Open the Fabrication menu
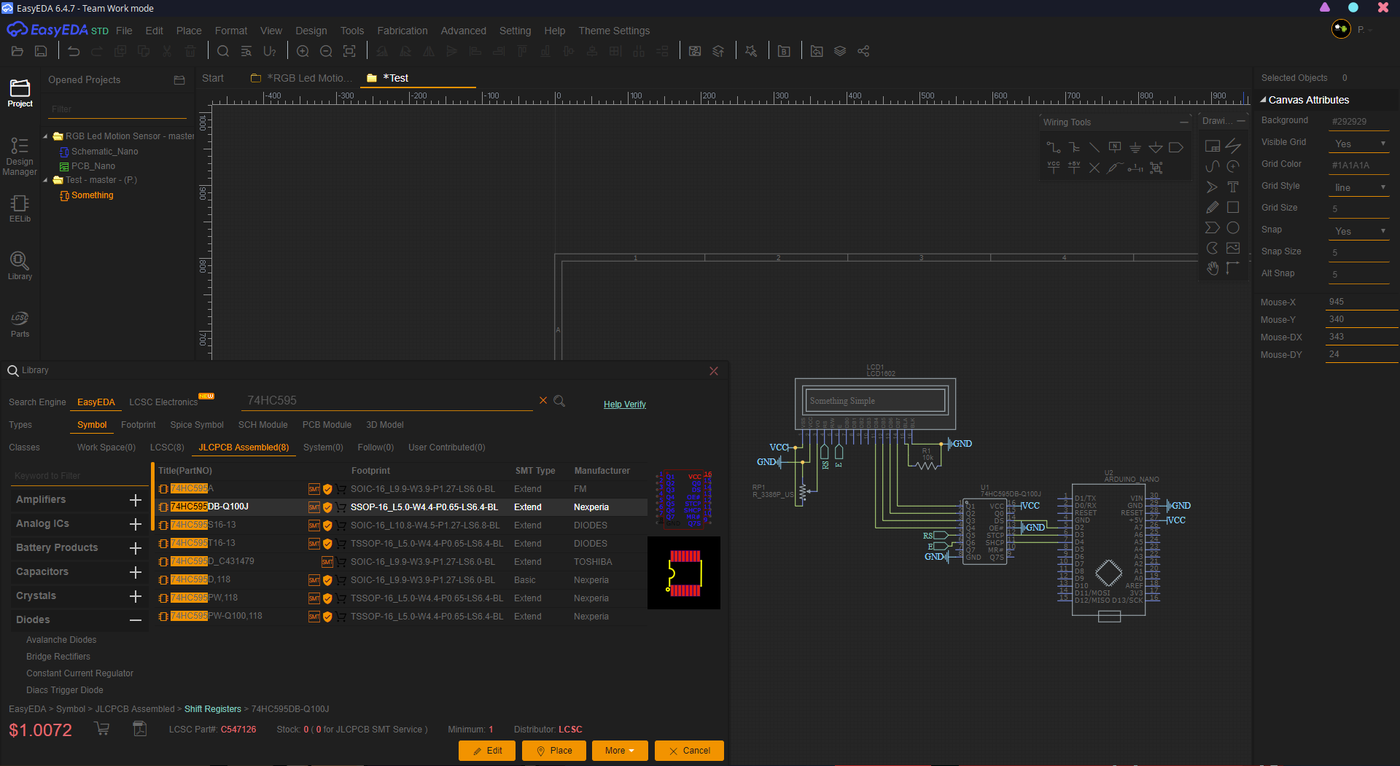 coord(402,31)
